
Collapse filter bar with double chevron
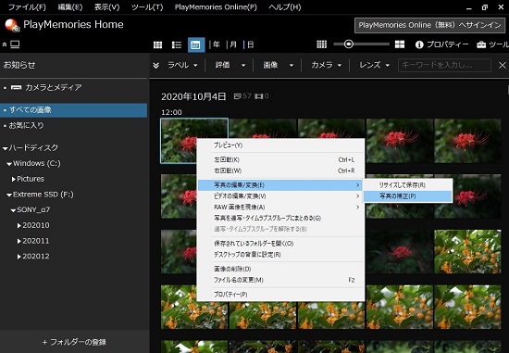pyautogui.click(x=156, y=66)
